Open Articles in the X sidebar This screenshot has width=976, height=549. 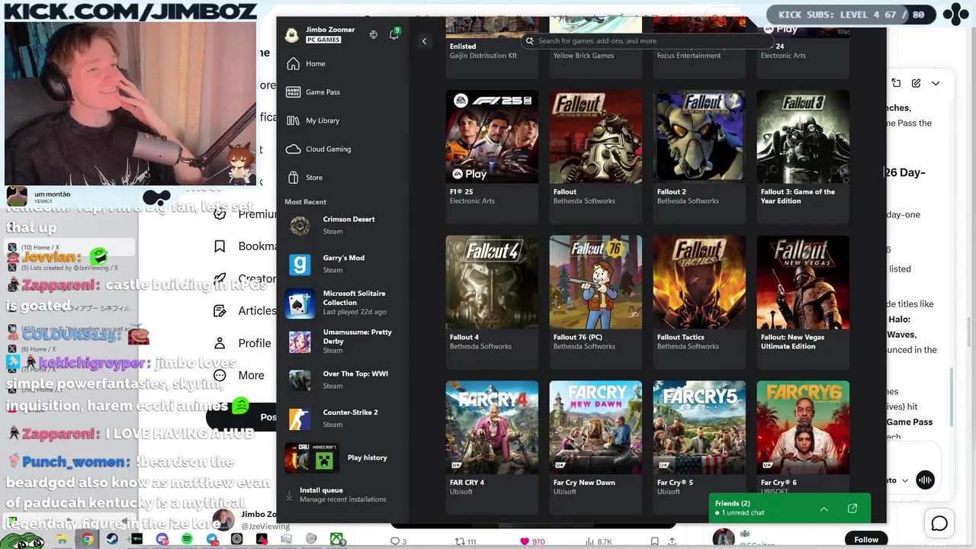[245, 310]
